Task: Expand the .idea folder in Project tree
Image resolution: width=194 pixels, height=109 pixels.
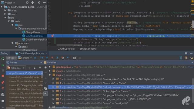Action: (5, 10)
